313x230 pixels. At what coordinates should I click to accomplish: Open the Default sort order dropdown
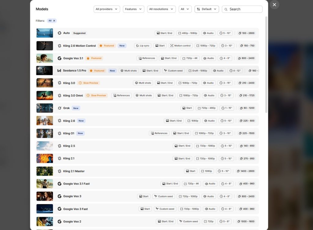coord(207,9)
